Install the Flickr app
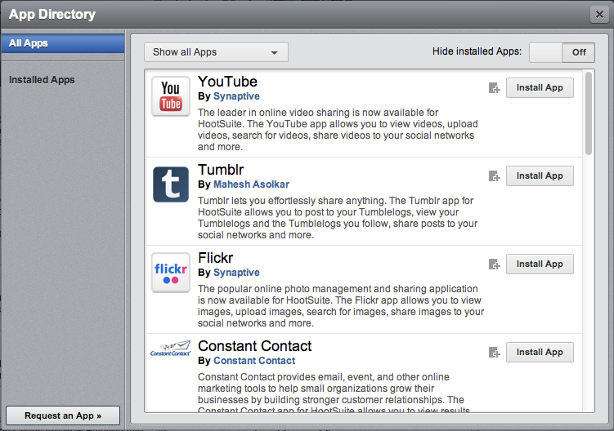The image size is (614, 431). point(540,264)
